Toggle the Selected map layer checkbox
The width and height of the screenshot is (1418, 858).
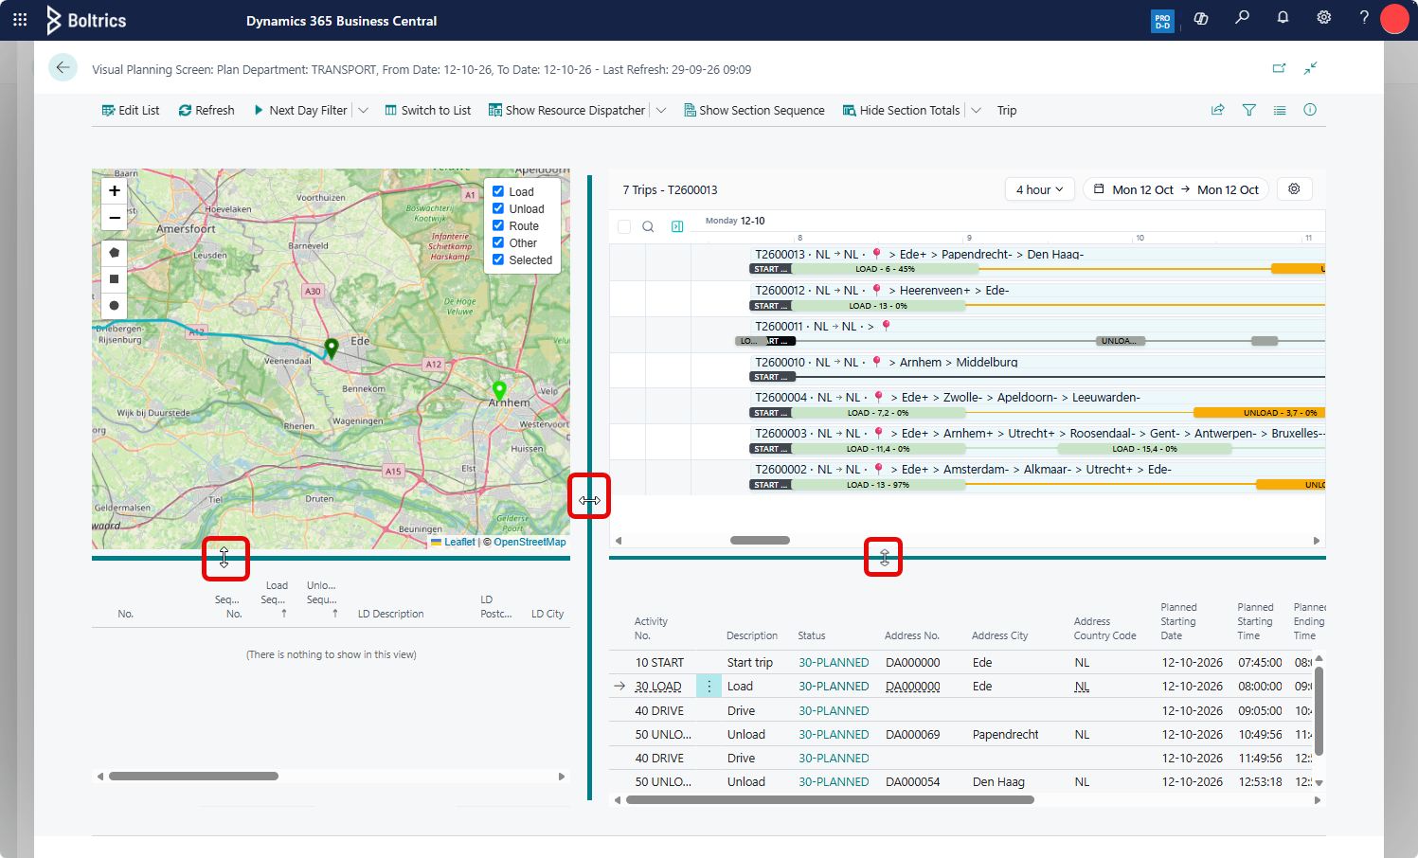pyautogui.click(x=498, y=259)
